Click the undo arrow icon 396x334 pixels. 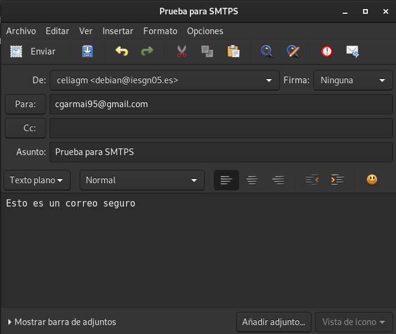[x=122, y=51]
